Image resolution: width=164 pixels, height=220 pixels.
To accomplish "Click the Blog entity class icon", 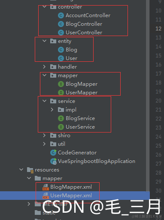I will 61,50.
